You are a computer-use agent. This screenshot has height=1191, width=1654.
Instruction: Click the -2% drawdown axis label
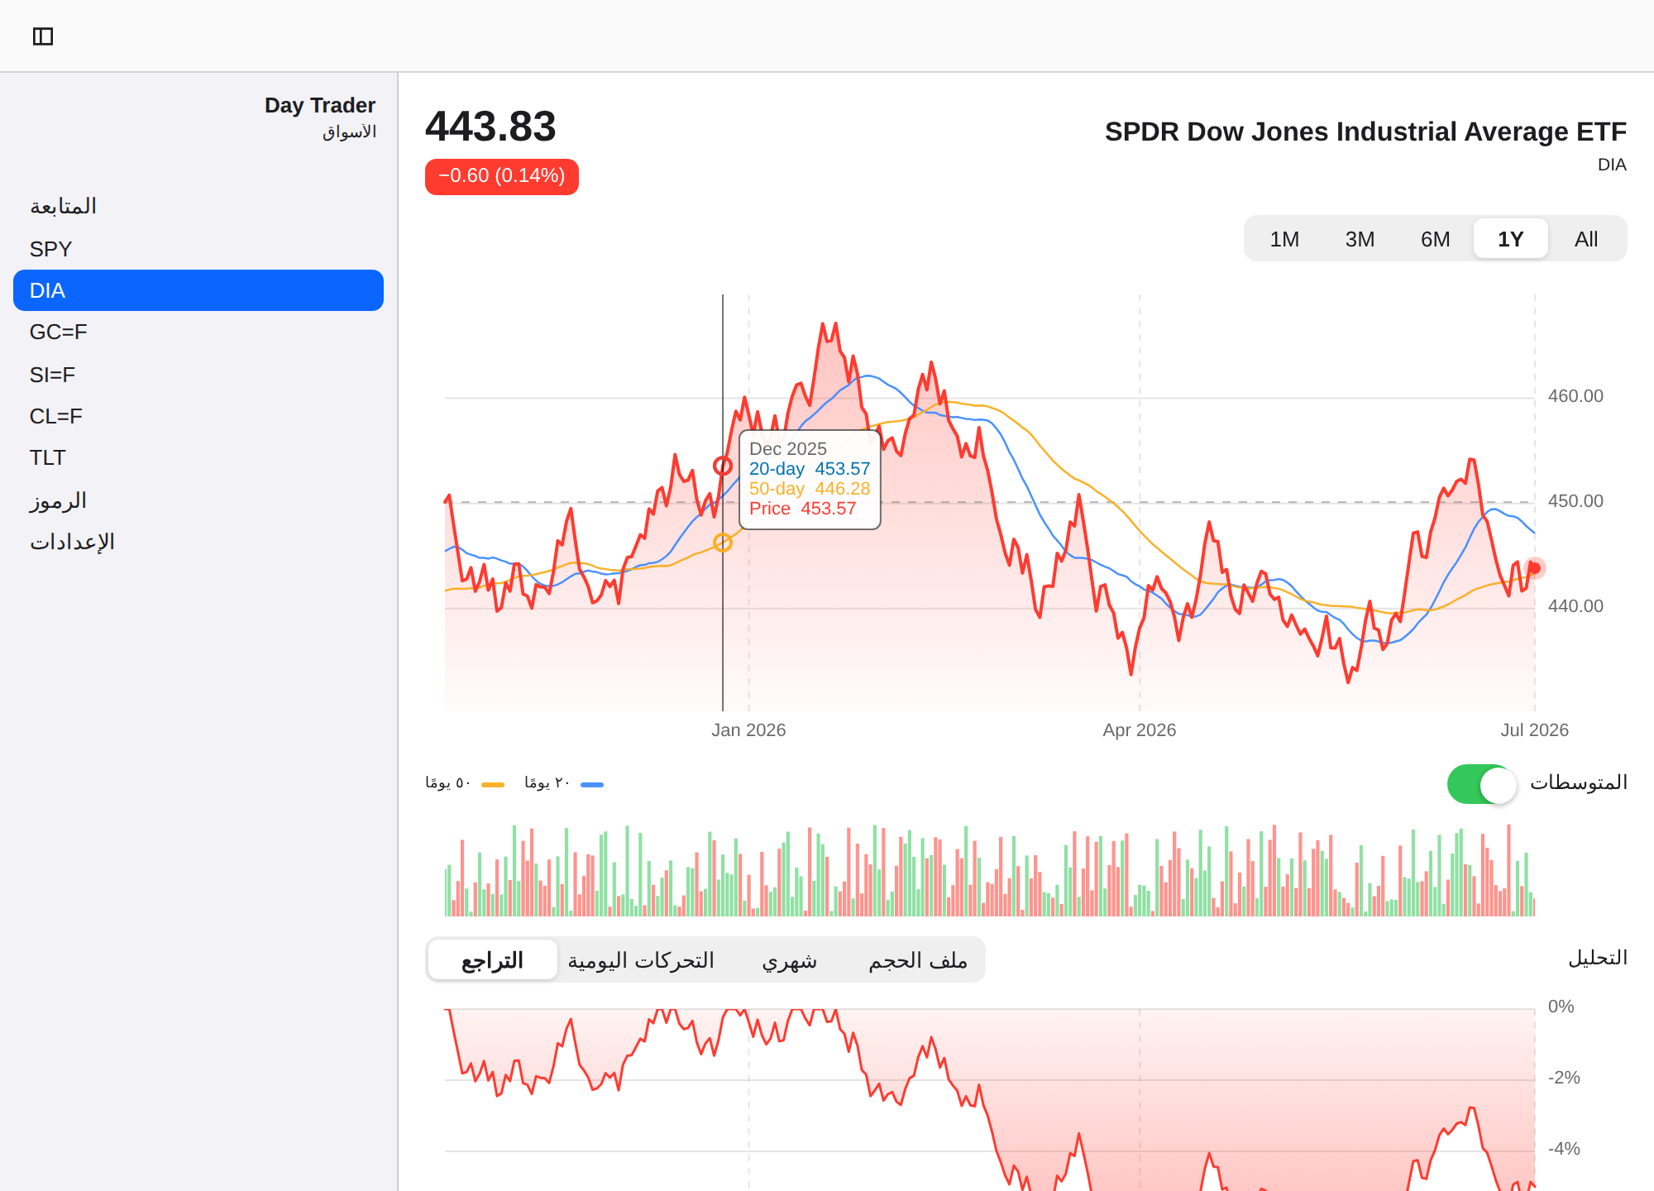(x=1564, y=1078)
